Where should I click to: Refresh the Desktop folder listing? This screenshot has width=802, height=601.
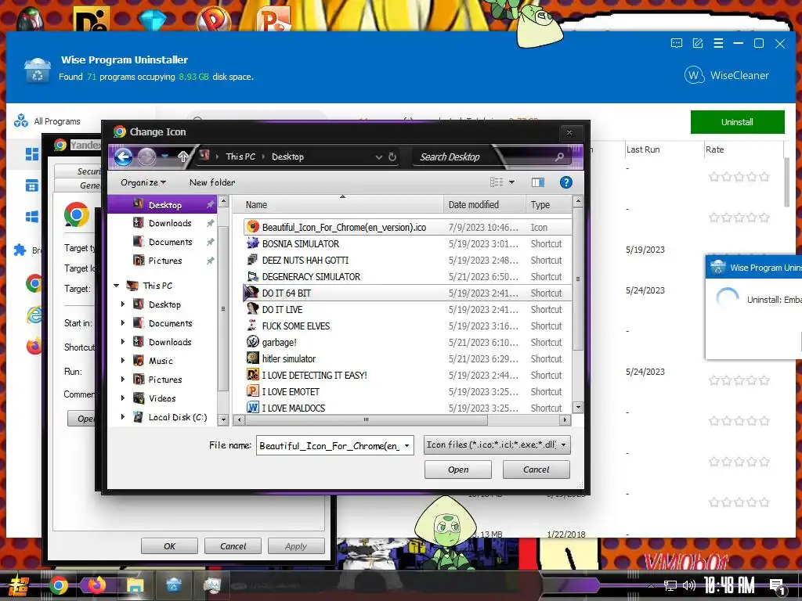(x=392, y=157)
